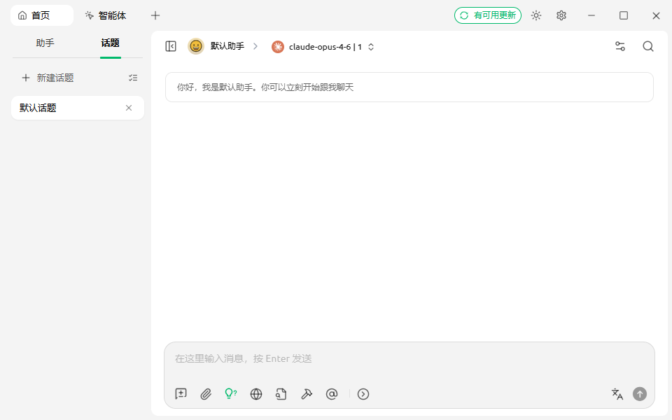
Task: Open conversation search with the magnifier icon
Action: click(647, 46)
